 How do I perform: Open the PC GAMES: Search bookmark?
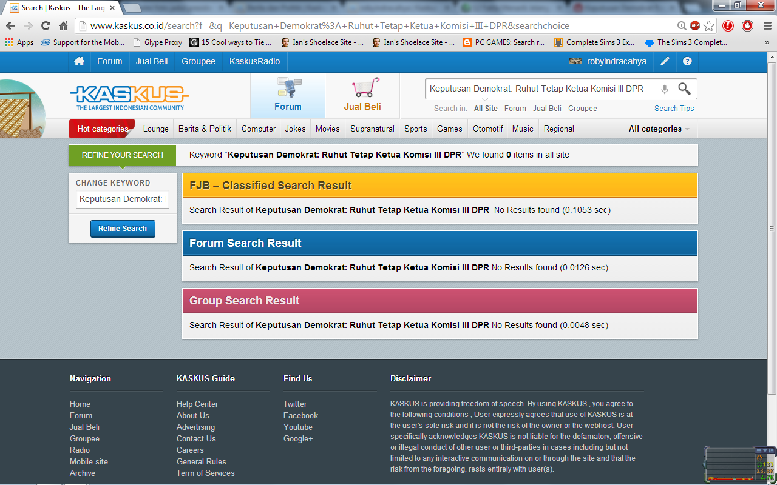504,42
